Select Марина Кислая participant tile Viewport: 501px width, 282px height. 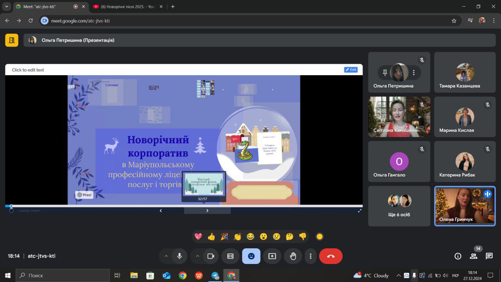click(x=465, y=117)
